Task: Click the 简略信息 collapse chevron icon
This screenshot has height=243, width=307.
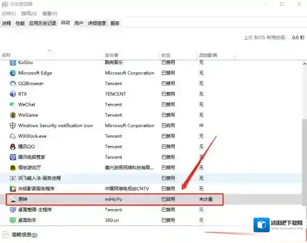Action: click(5, 235)
